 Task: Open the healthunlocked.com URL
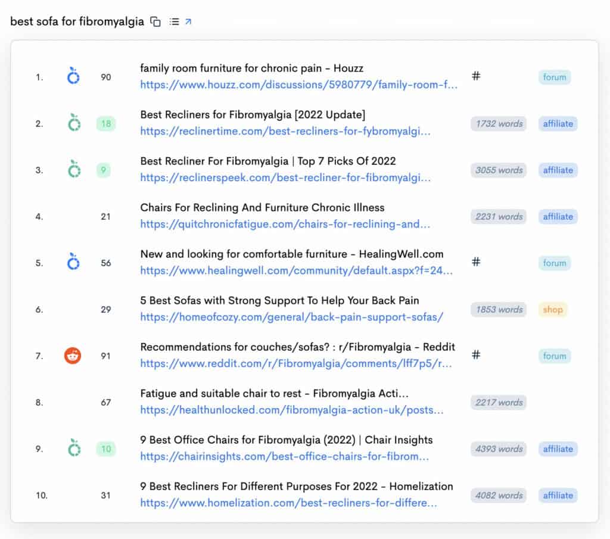(292, 410)
